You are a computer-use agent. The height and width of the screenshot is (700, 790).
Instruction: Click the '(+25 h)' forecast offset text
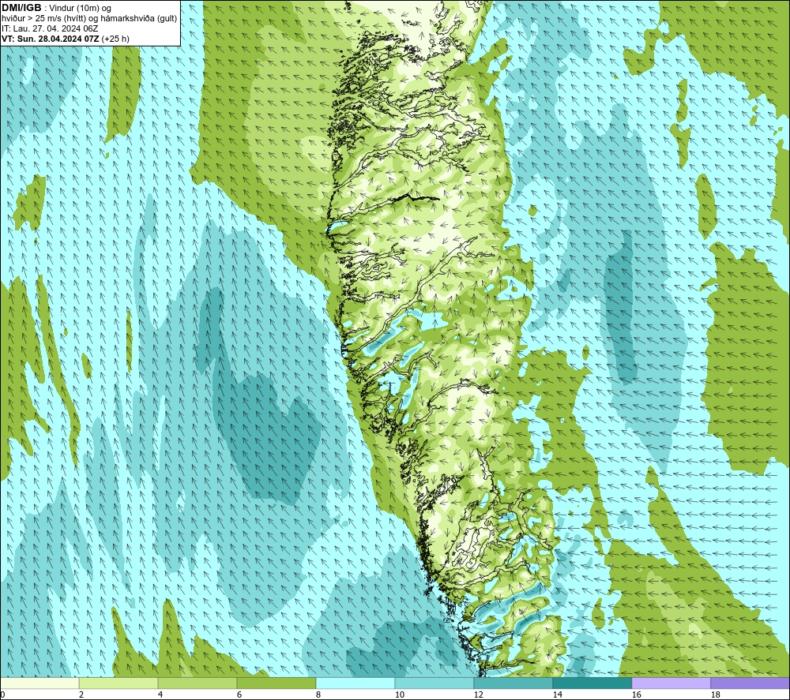coord(115,39)
